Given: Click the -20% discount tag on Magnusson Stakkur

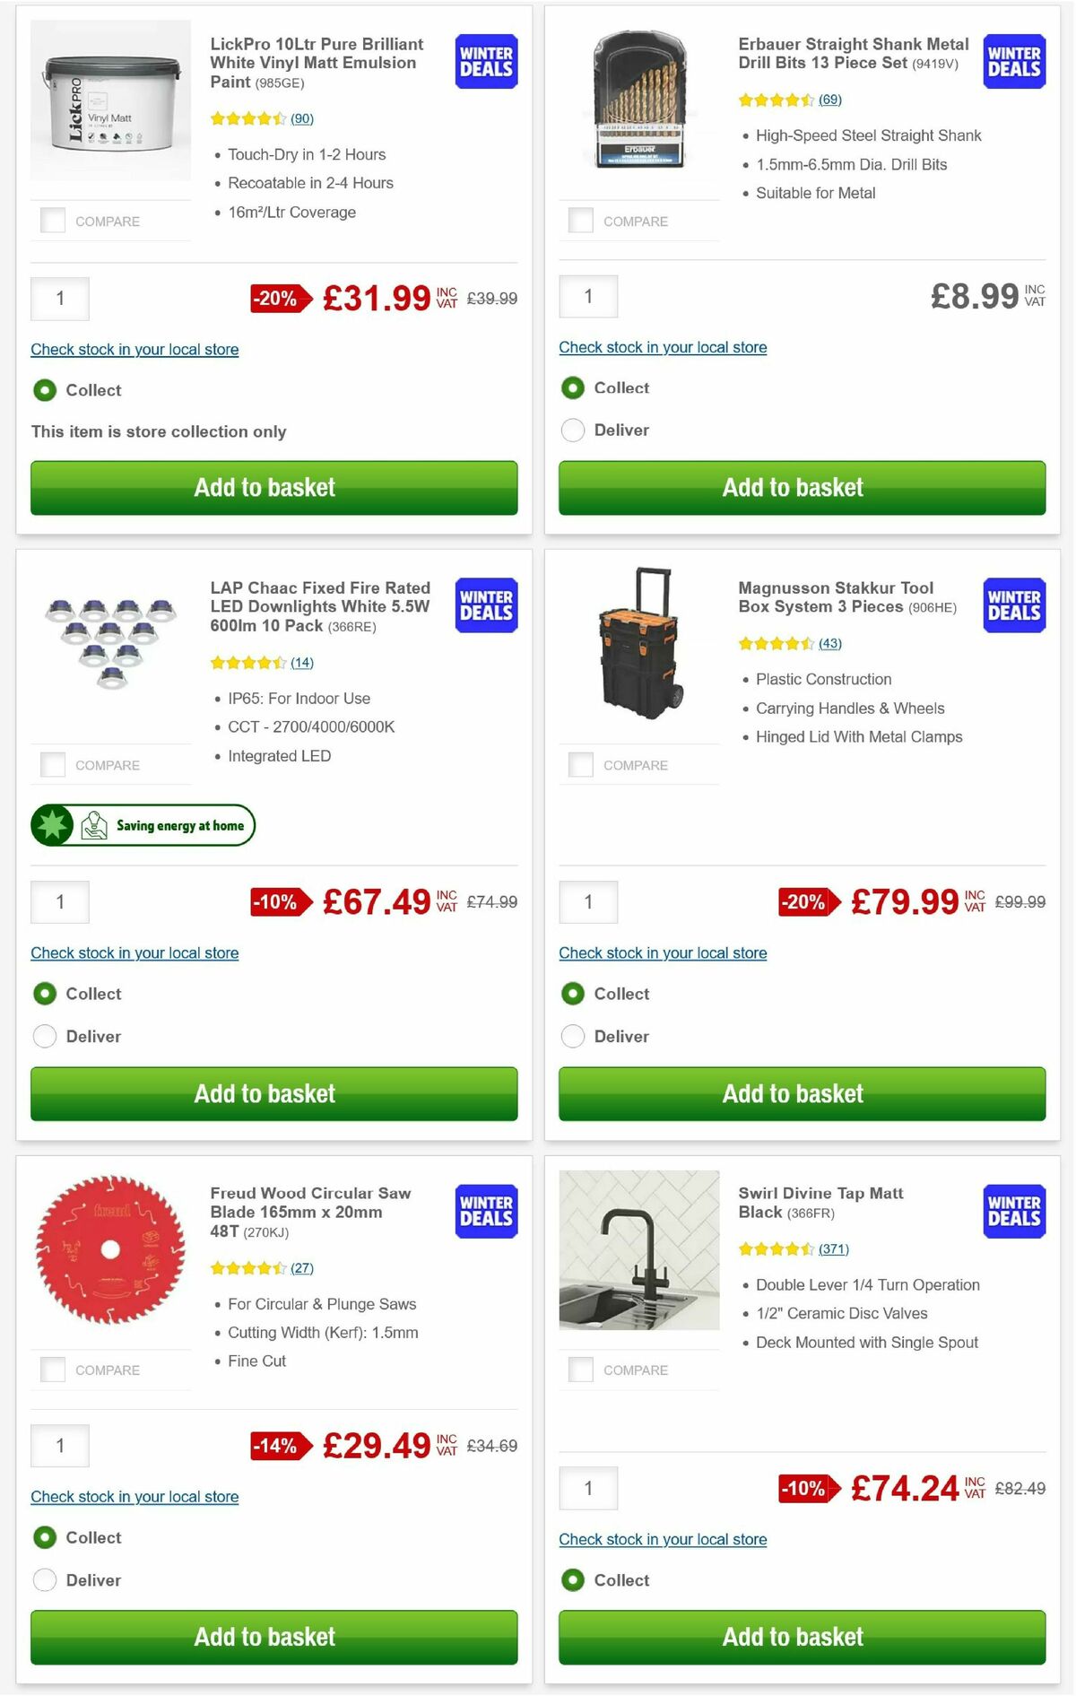Looking at the screenshot, I should click(805, 902).
